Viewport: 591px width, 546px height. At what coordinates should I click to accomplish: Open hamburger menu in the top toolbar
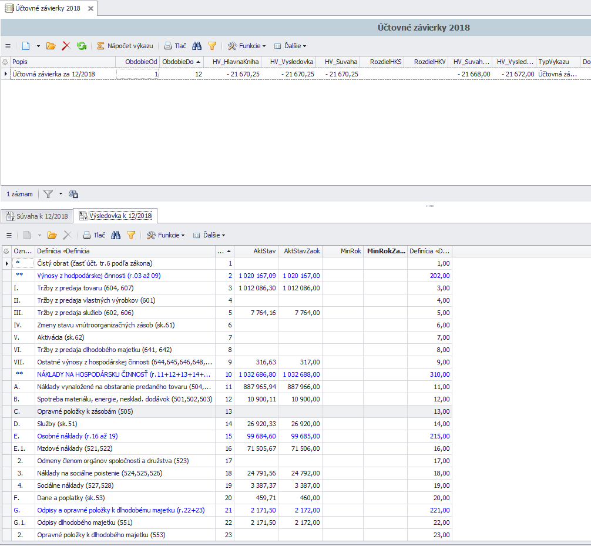pyautogui.click(x=8, y=46)
